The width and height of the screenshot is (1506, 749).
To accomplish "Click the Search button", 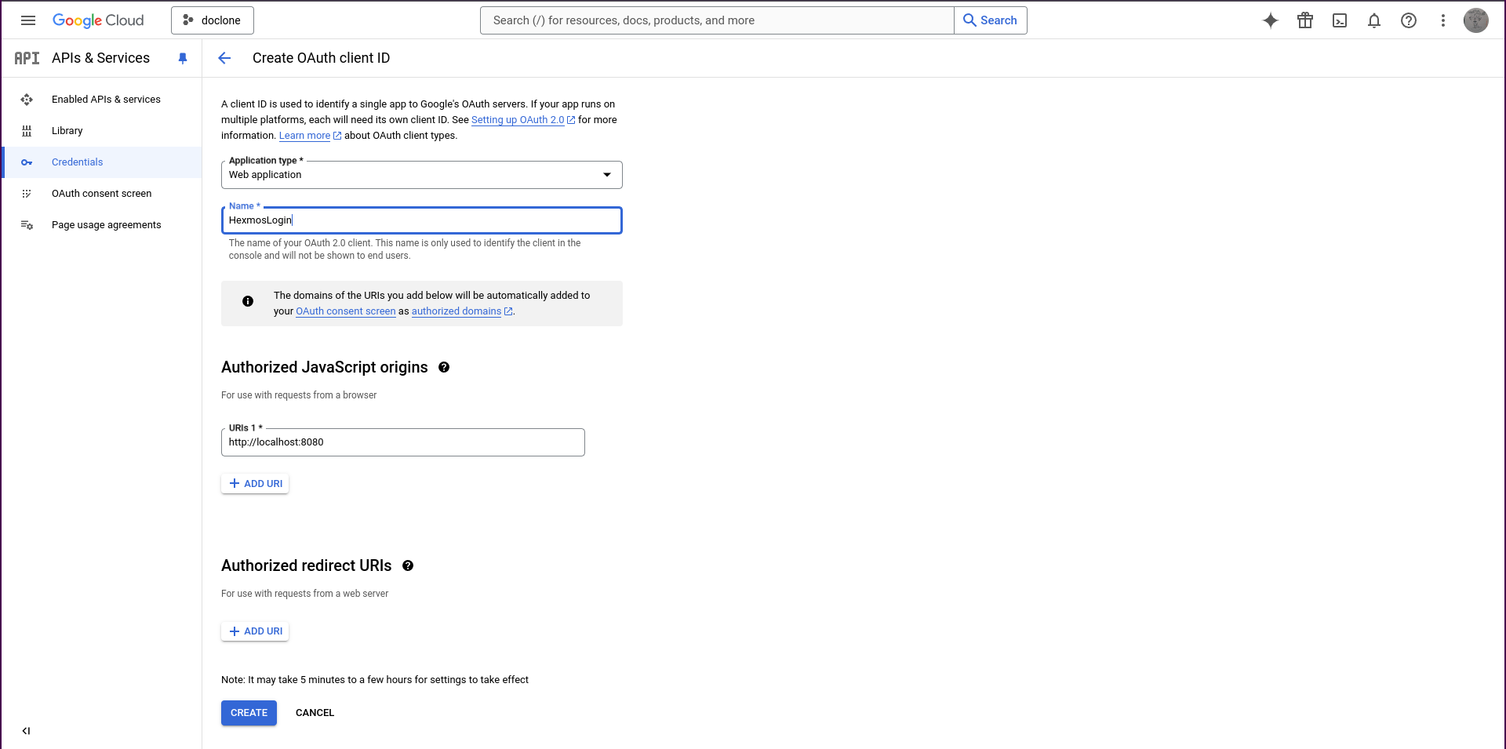I will 991,20.
